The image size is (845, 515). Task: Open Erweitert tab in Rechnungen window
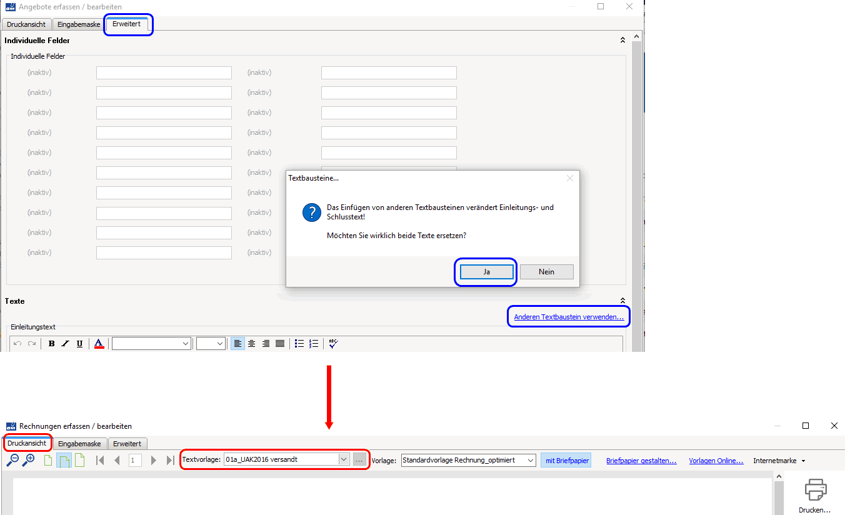127,444
